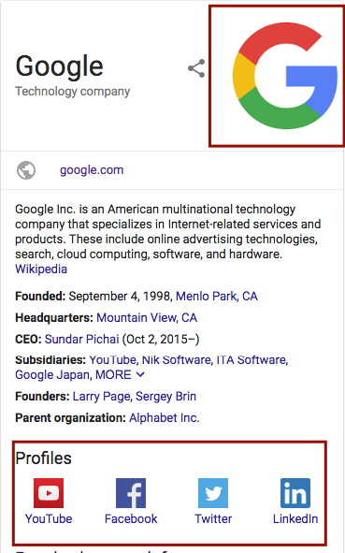Click the share icon next to Google
Viewport: 345px width, 553px height.
tap(196, 68)
